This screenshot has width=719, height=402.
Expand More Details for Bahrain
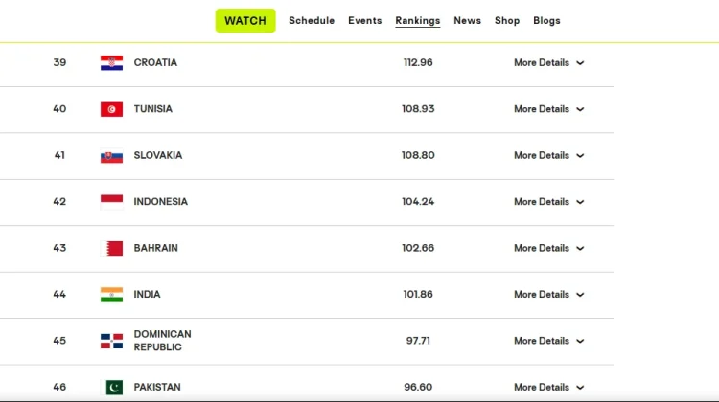(x=549, y=248)
